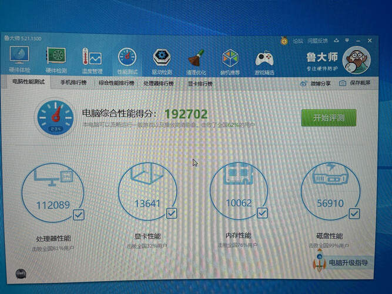Open the 论坛 forum link
The height and width of the screenshot is (294, 392).
(x=298, y=41)
